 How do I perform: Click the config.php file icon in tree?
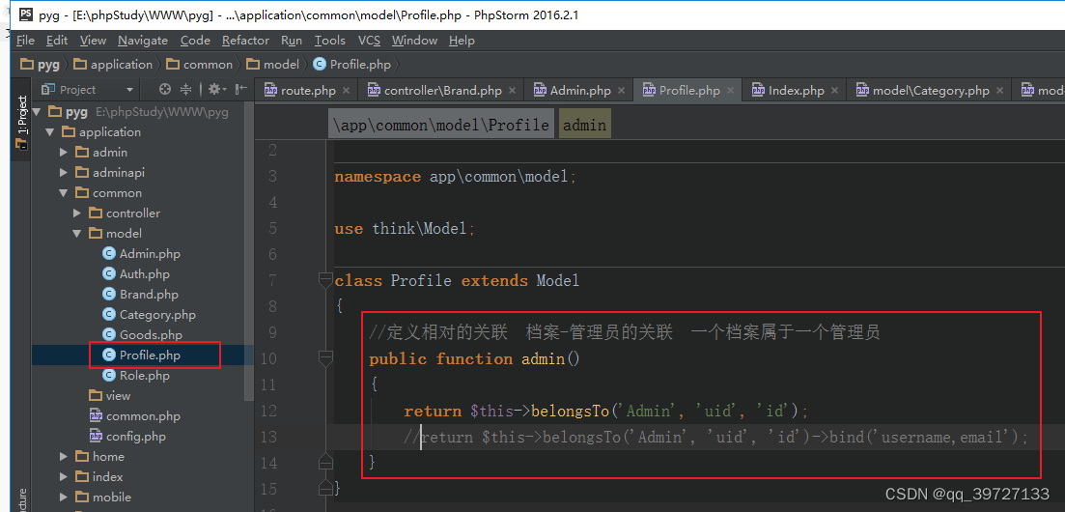pos(96,437)
